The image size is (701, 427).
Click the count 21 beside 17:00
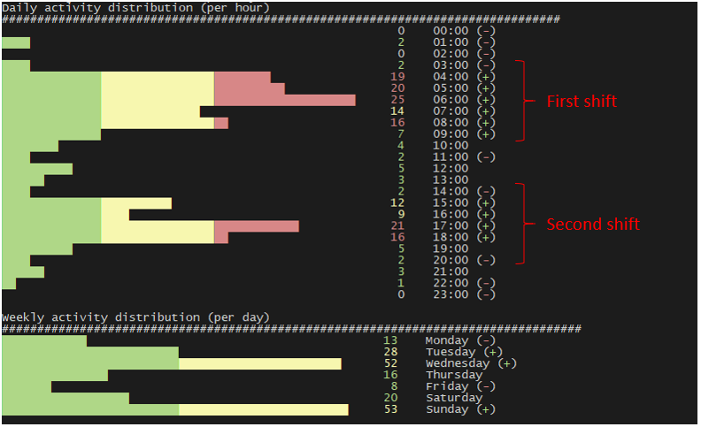pyautogui.click(x=397, y=226)
